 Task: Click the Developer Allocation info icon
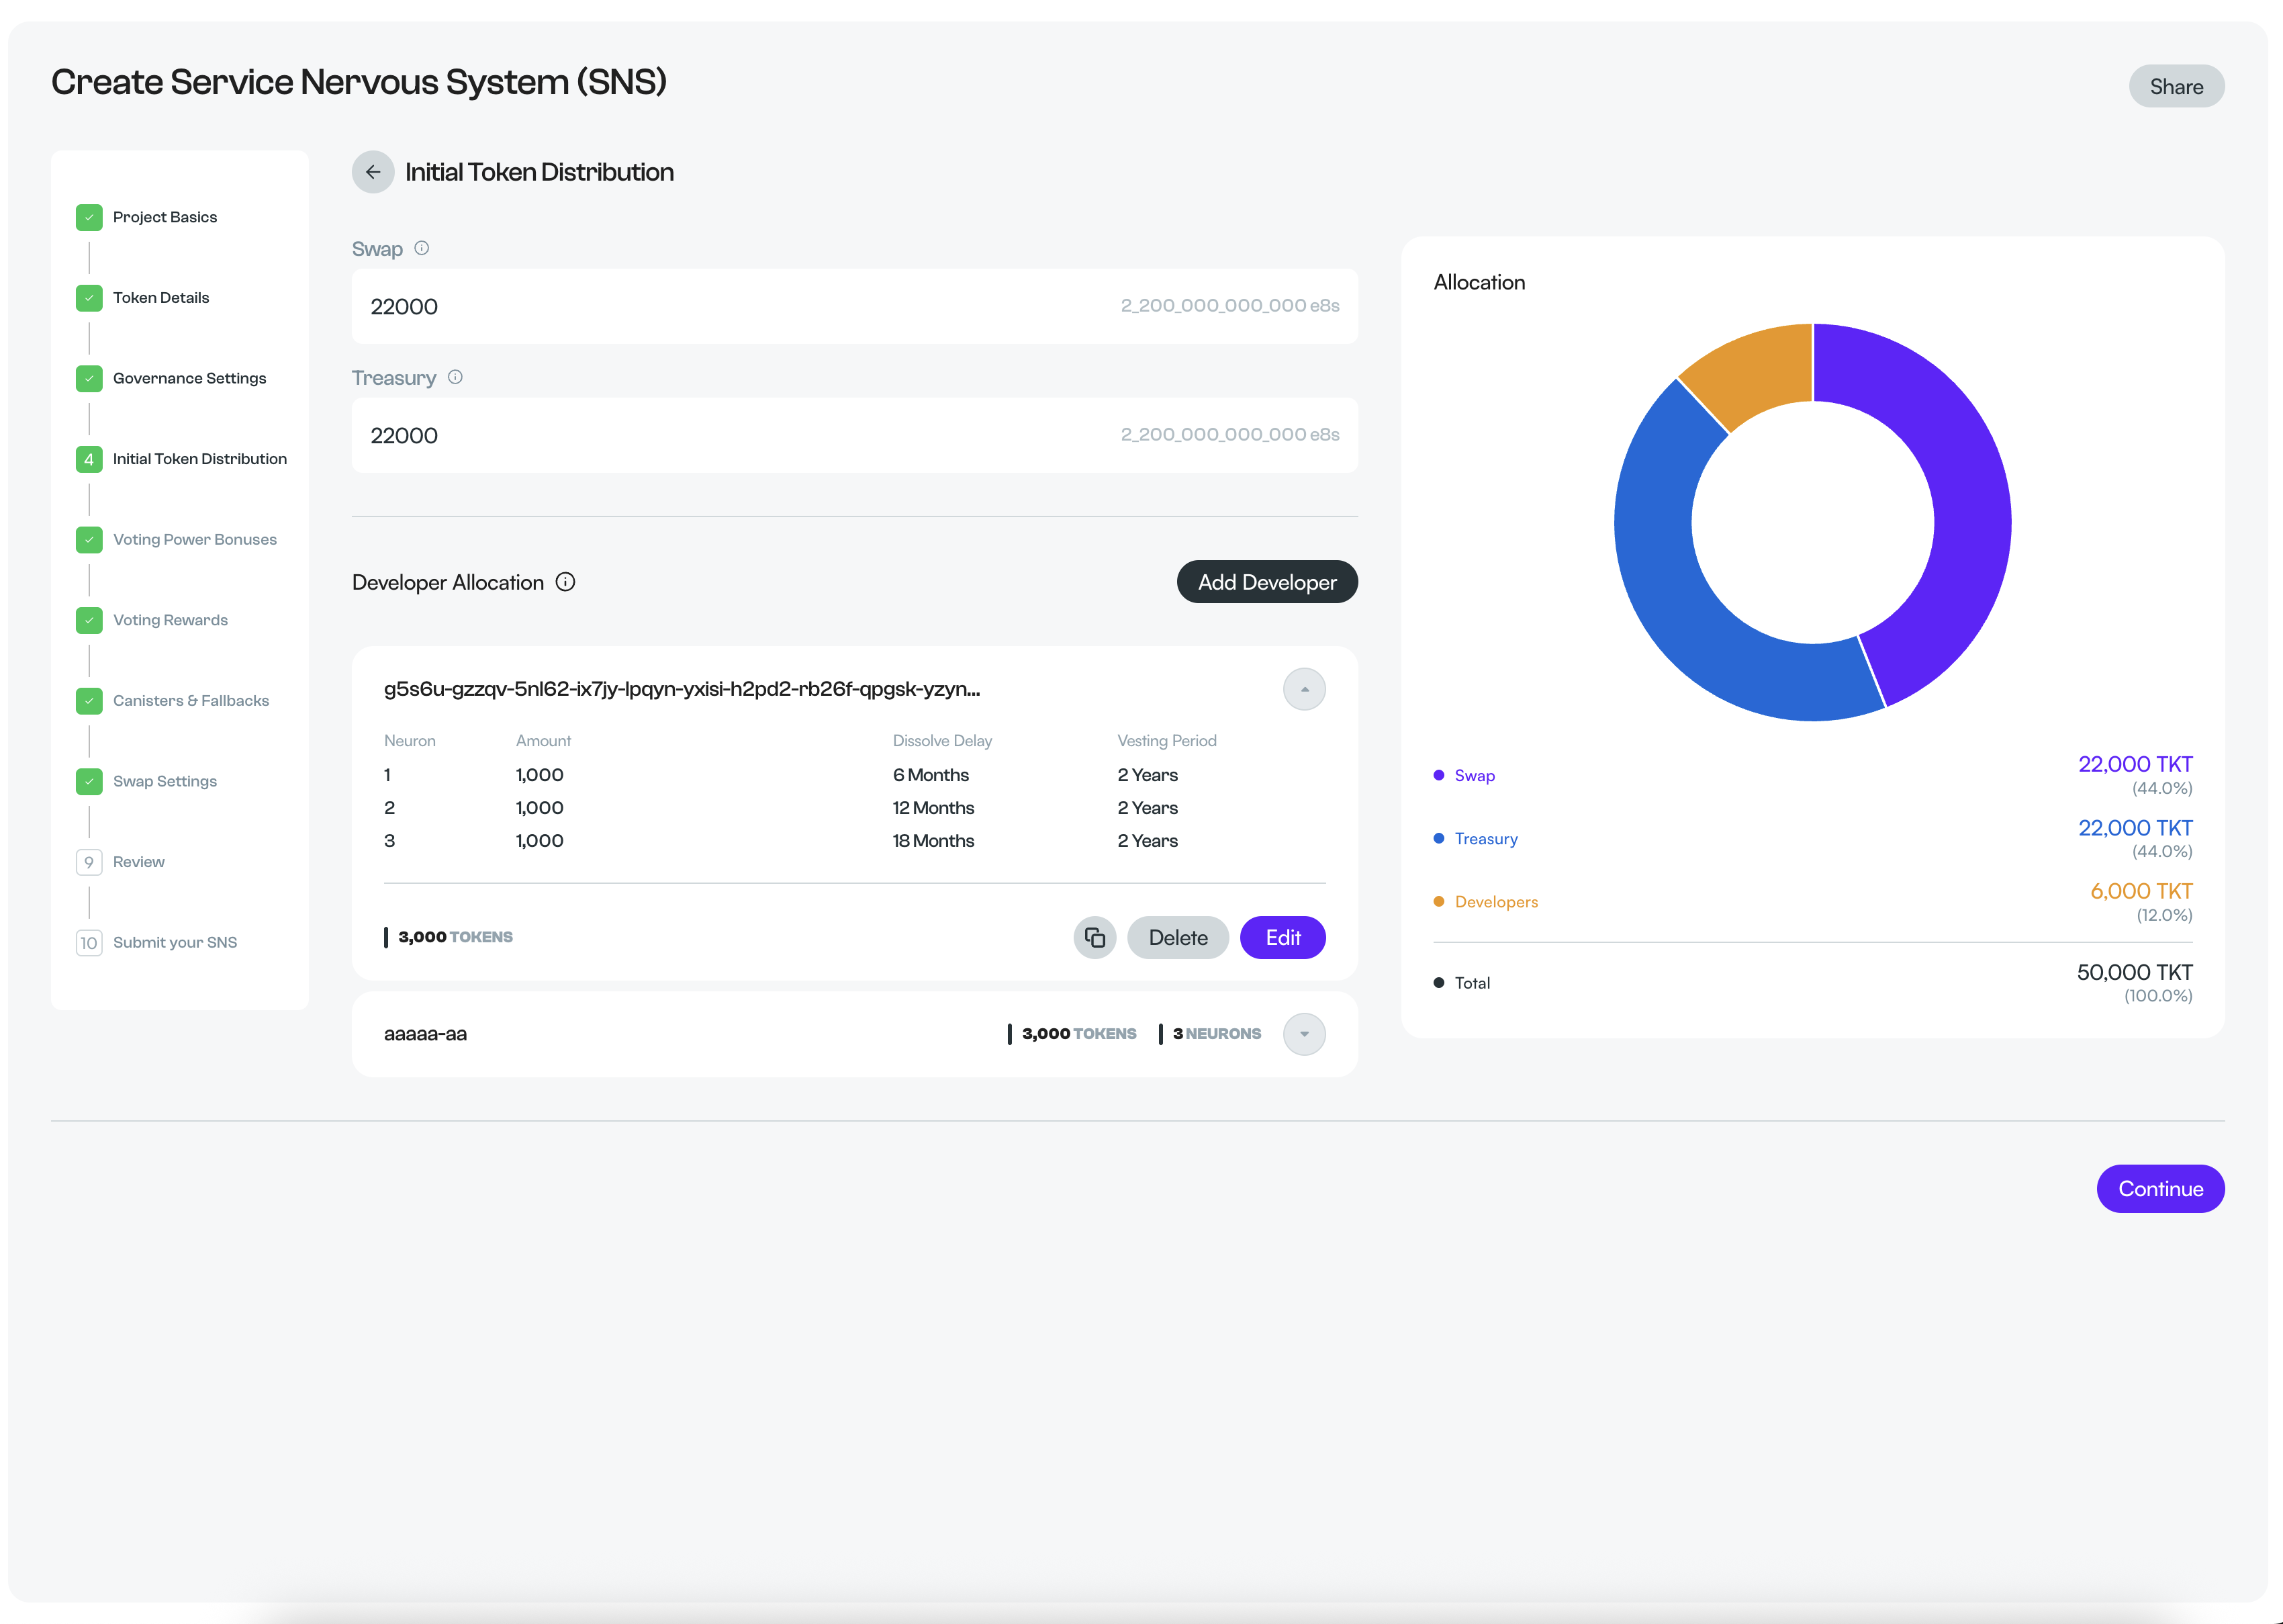[566, 582]
